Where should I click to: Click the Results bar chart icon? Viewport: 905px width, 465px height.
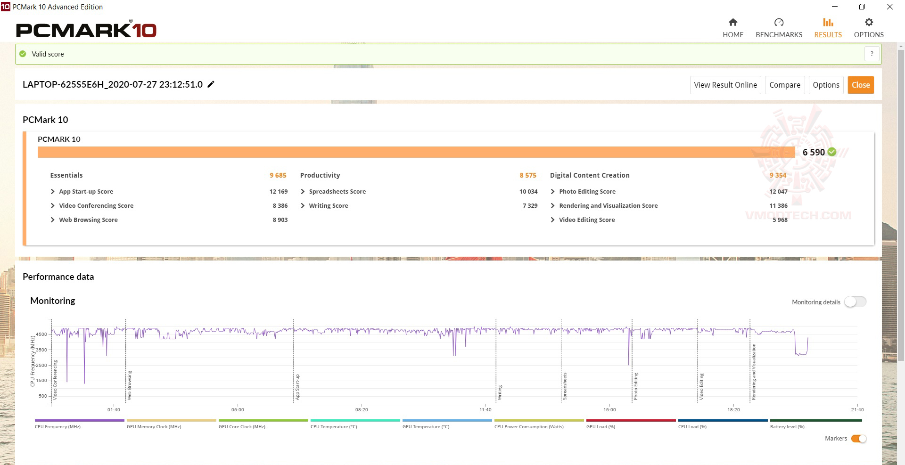pos(828,23)
